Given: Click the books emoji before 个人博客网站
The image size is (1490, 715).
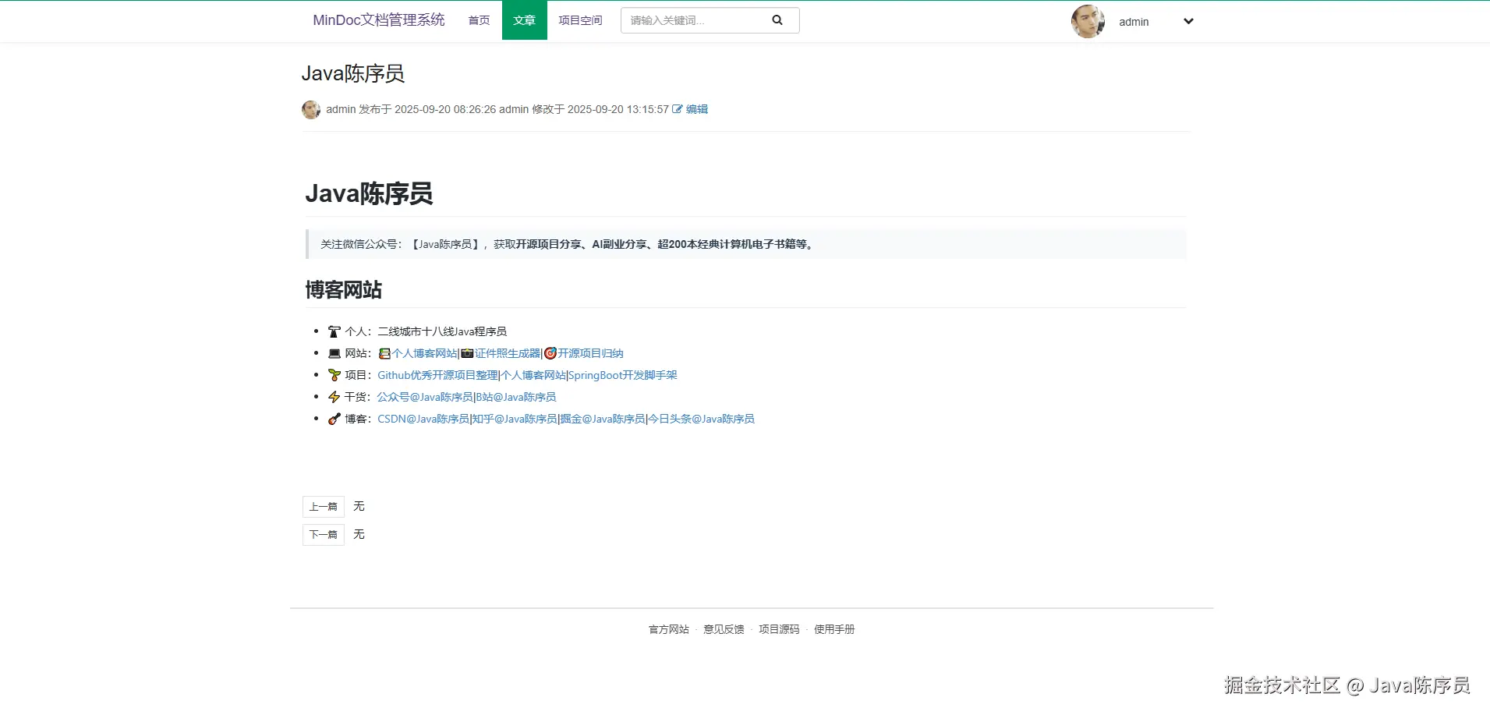Looking at the screenshot, I should click(384, 354).
